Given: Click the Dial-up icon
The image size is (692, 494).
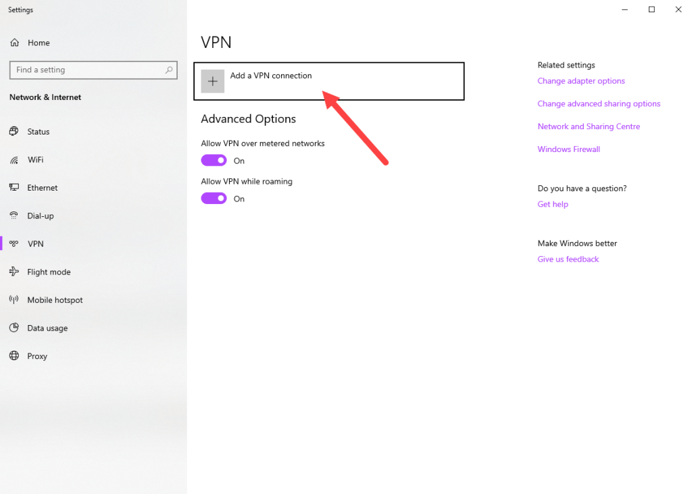Looking at the screenshot, I should tap(14, 216).
